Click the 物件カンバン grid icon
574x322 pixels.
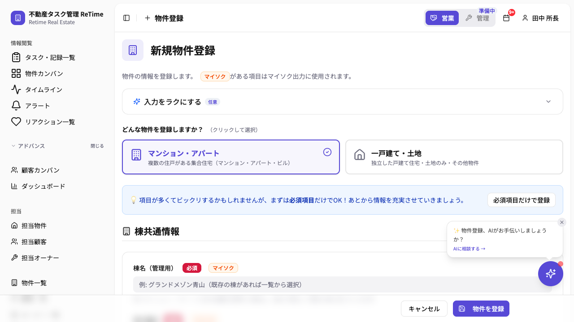click(16, 73)
